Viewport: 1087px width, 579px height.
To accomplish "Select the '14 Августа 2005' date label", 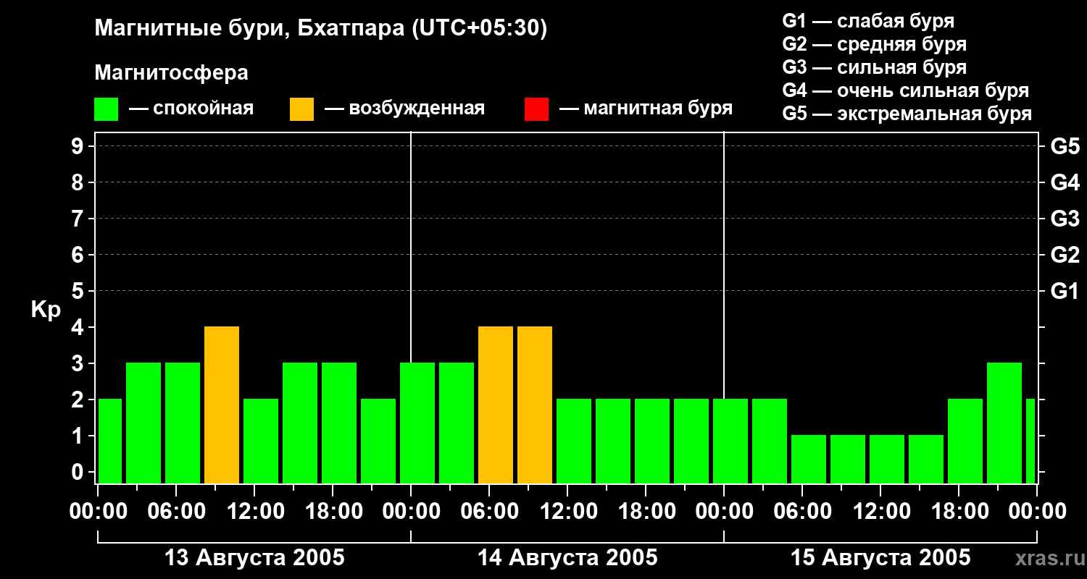I will pyautogui.click(x=567, y=558).
